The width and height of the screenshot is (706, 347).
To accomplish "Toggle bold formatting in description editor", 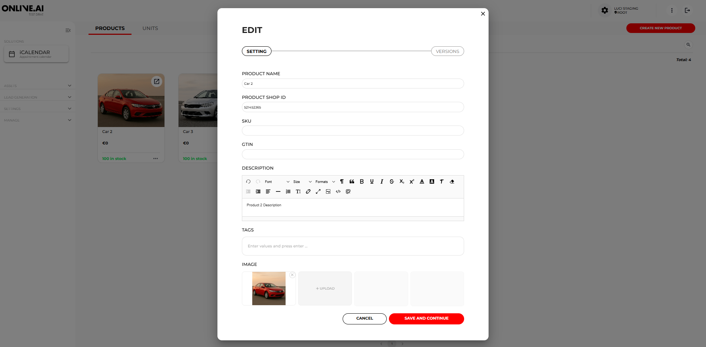I will (x=362, y=181).
